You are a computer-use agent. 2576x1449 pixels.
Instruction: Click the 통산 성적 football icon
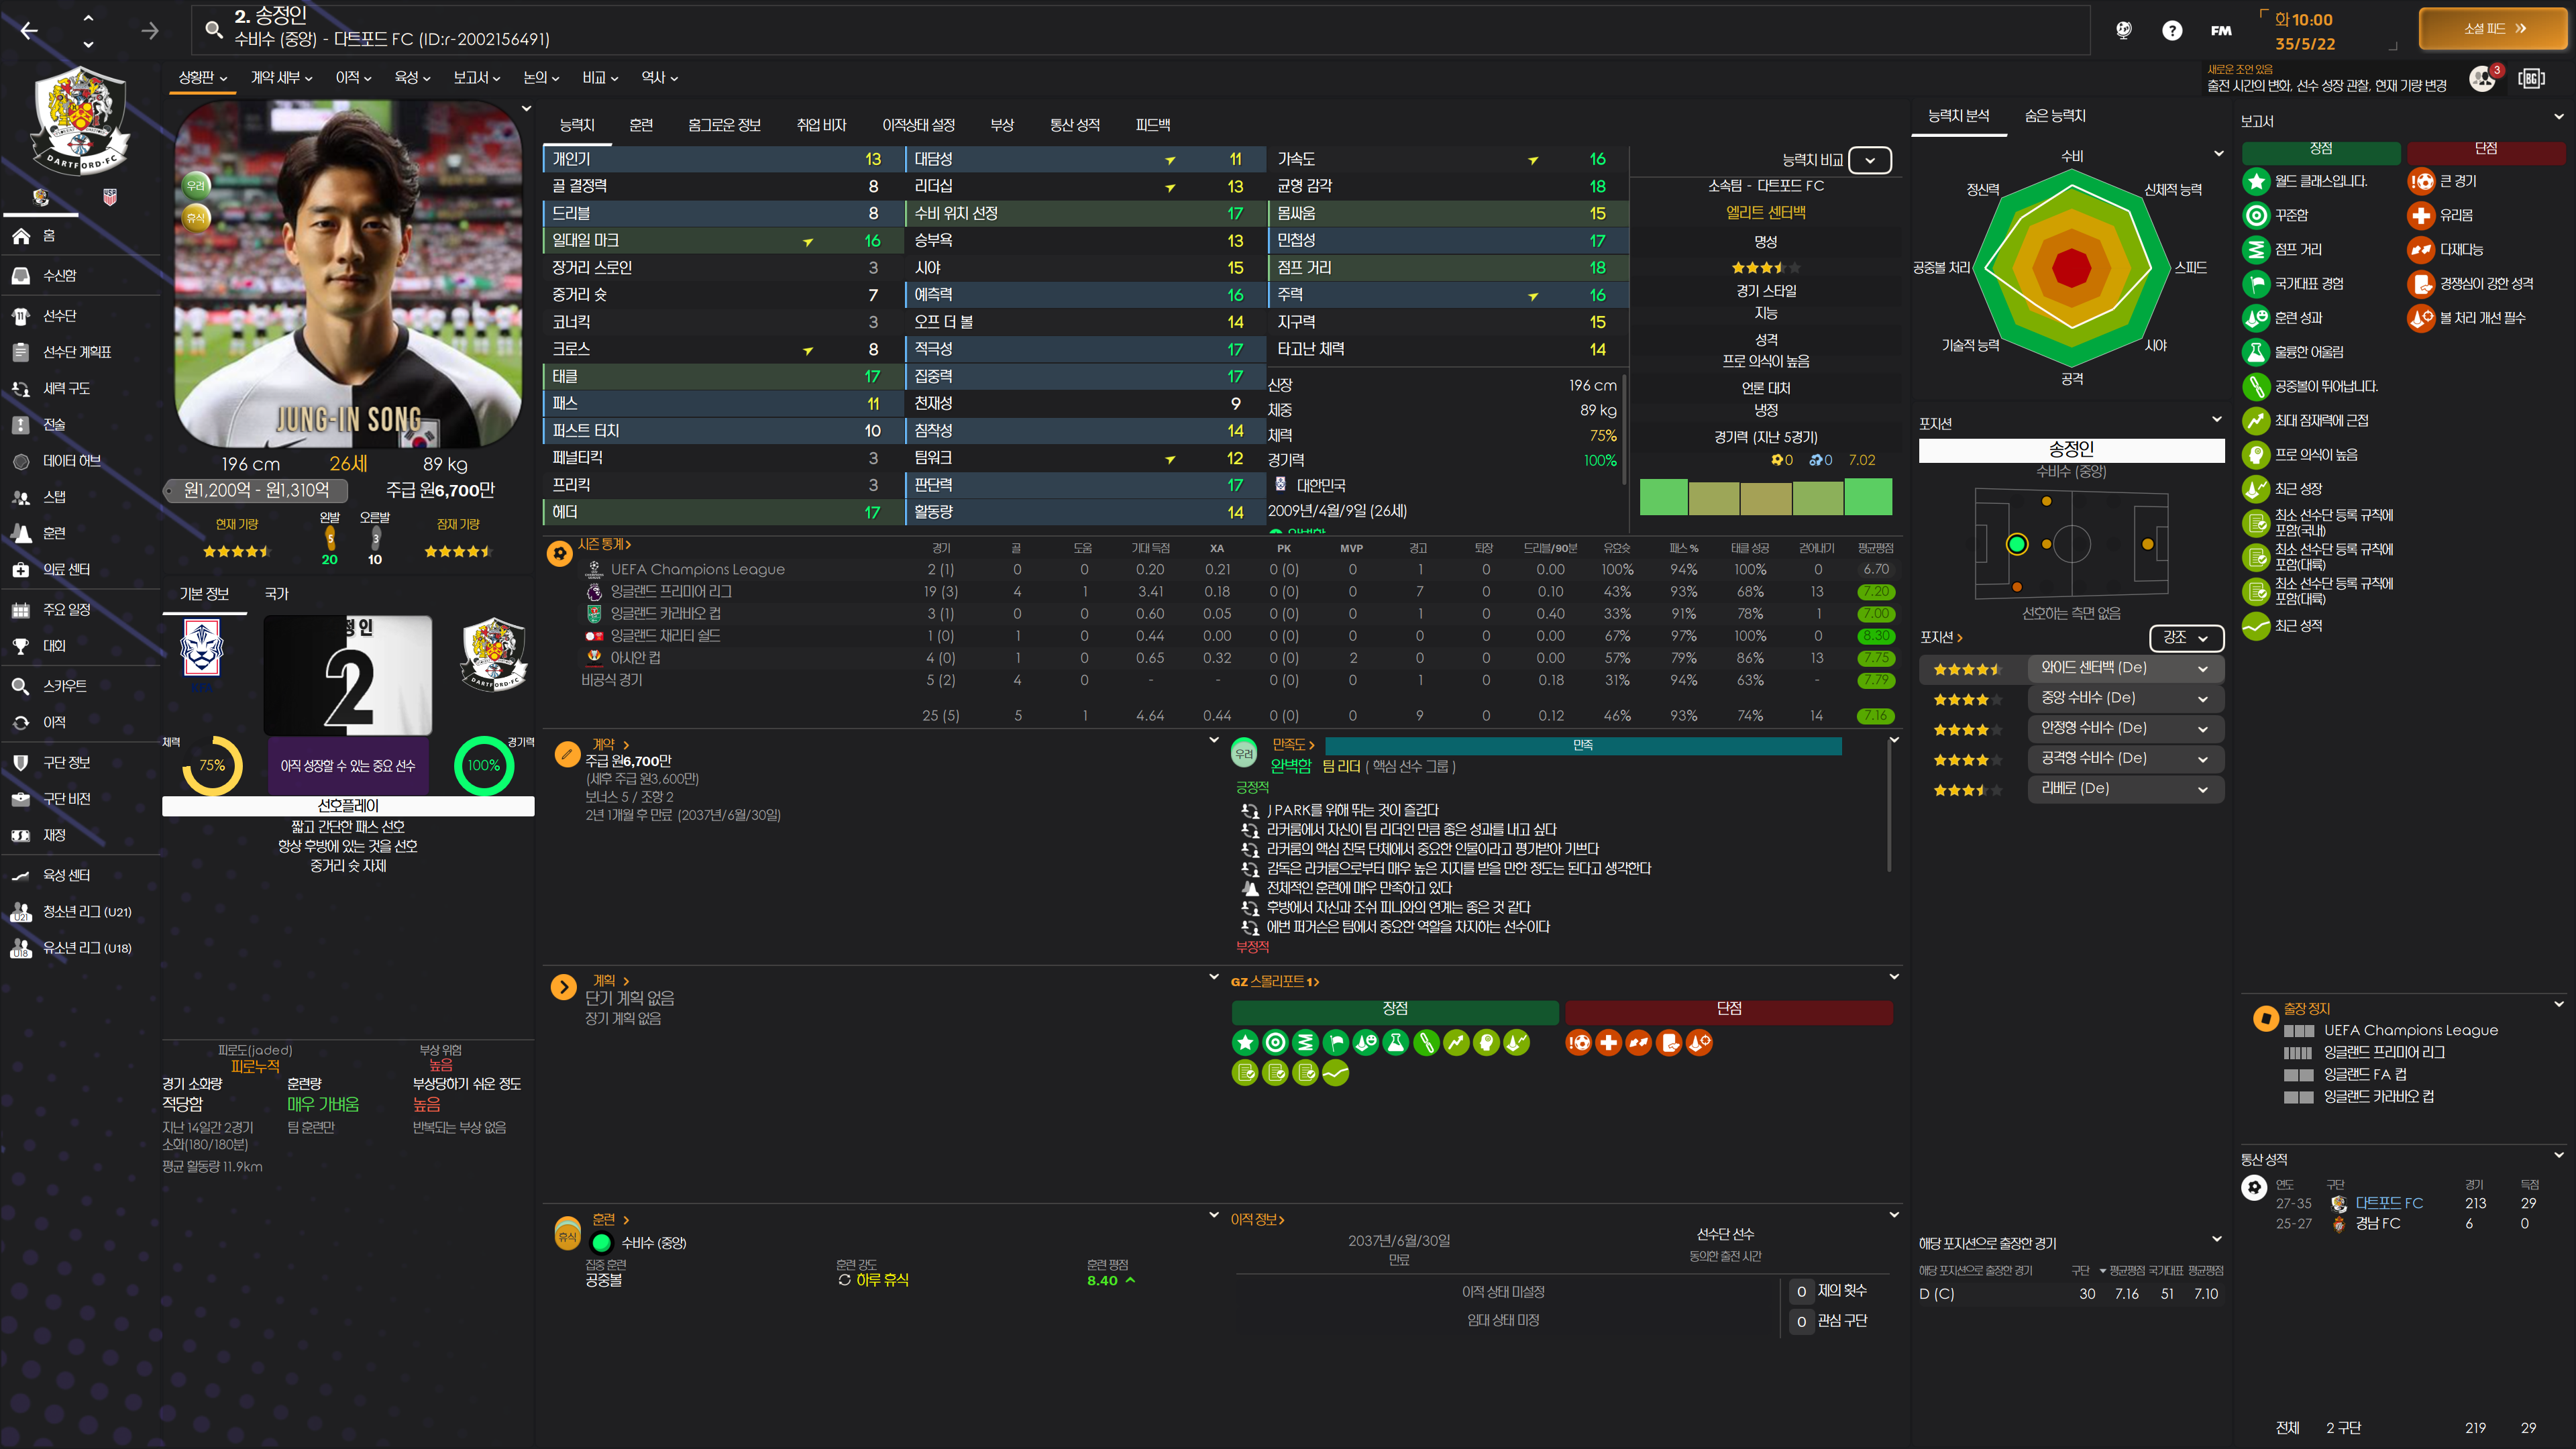point(2254,1187)
